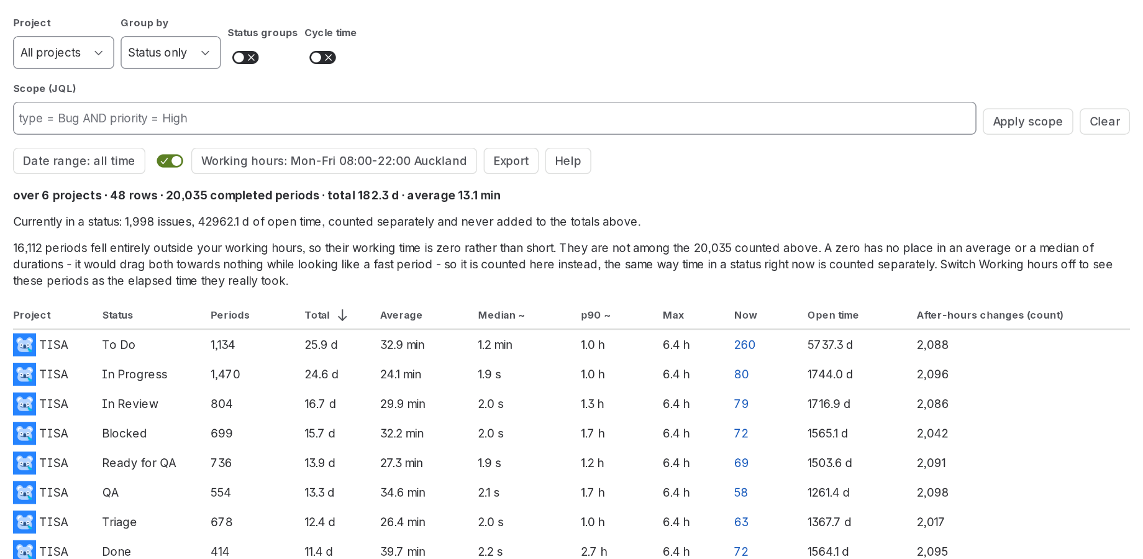1143x559 pixels.
Task: Sort by the Periods column header
Action: 230,316
